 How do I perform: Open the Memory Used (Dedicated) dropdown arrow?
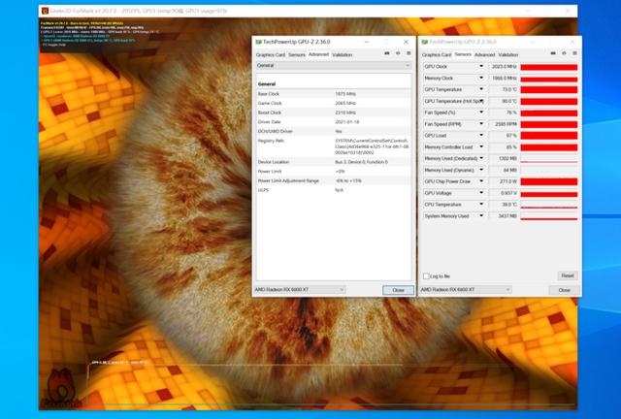pos(481,158)
